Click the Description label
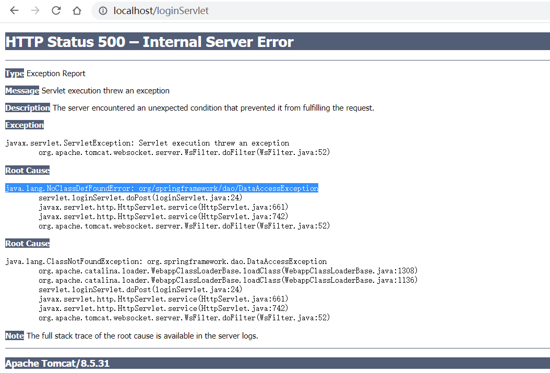This screenshot has width=550, height=373. point(28,107)
